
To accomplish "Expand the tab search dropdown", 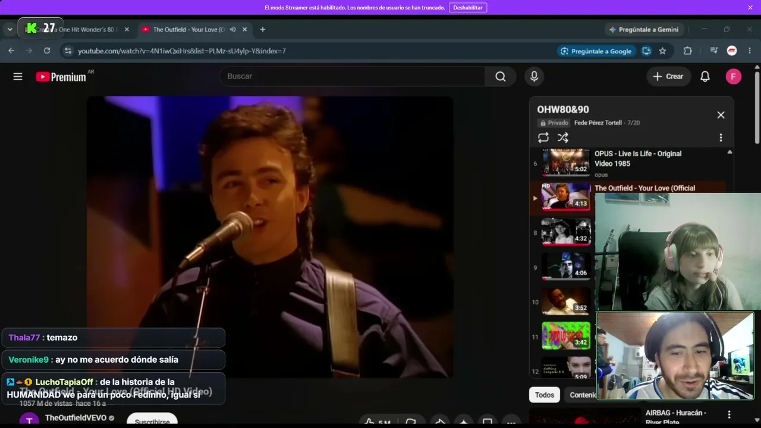I will click(x=10, y=29).
